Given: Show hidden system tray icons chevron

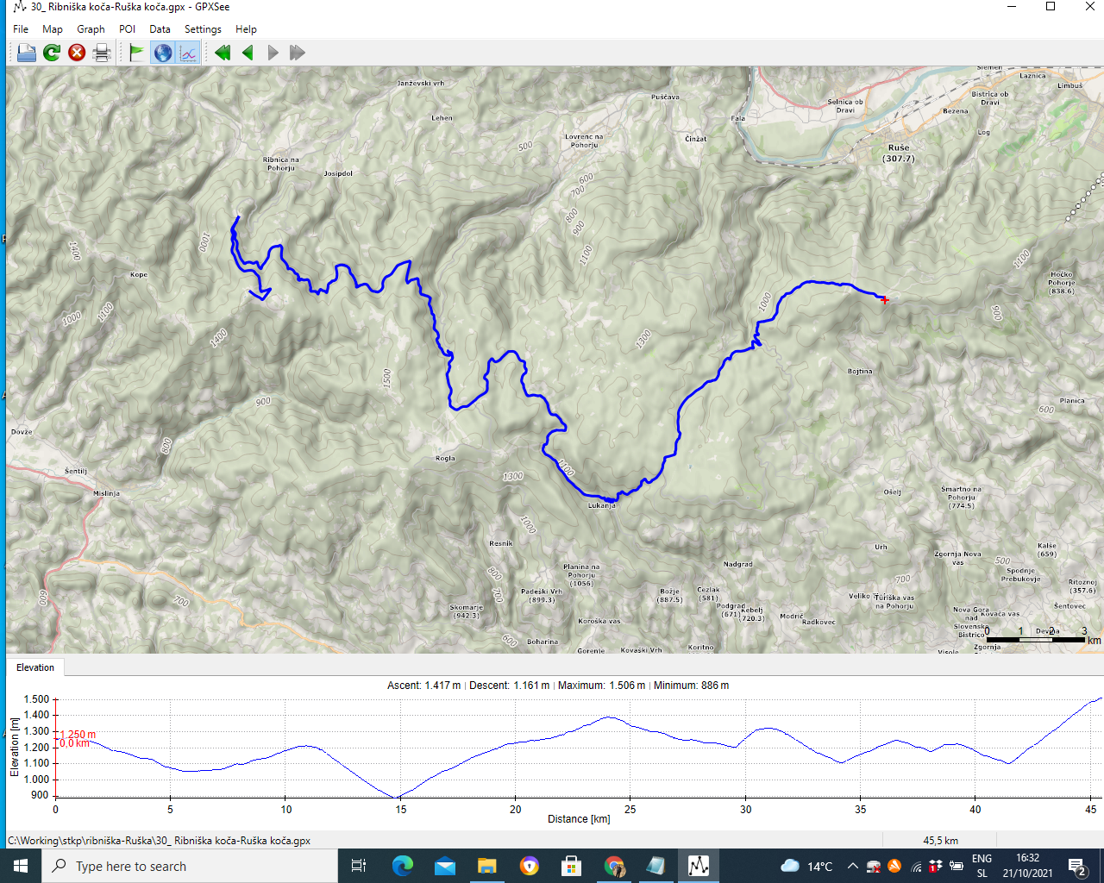Looking at the screenshot, I should click(852, 866).
